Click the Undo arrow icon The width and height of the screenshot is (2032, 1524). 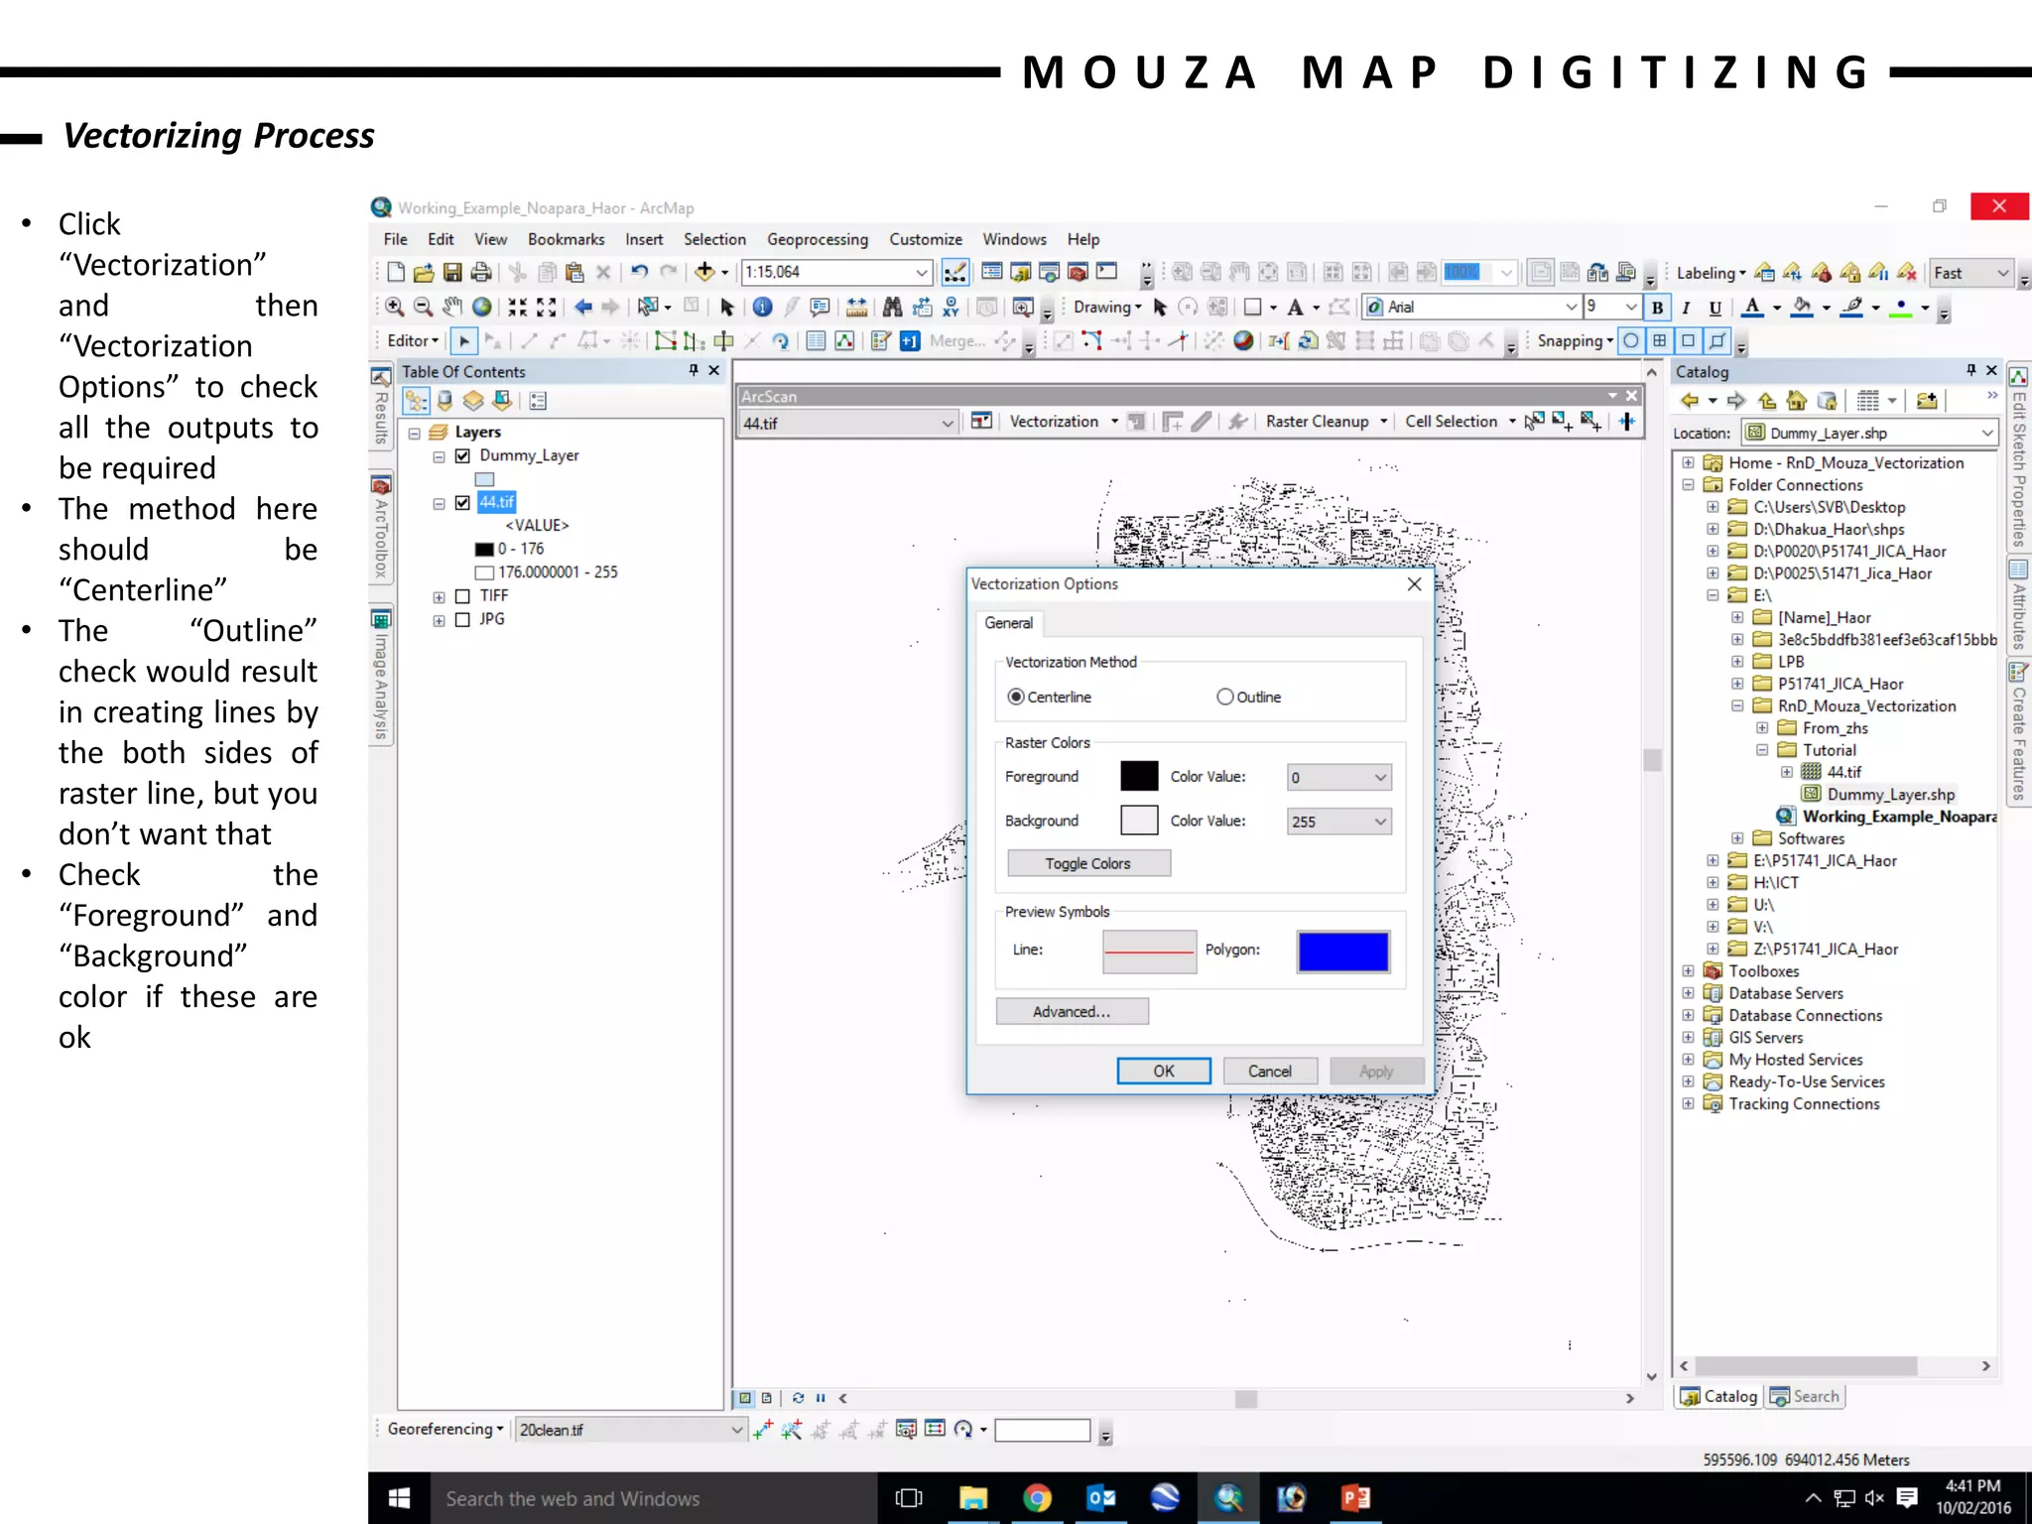pos(639,272)
